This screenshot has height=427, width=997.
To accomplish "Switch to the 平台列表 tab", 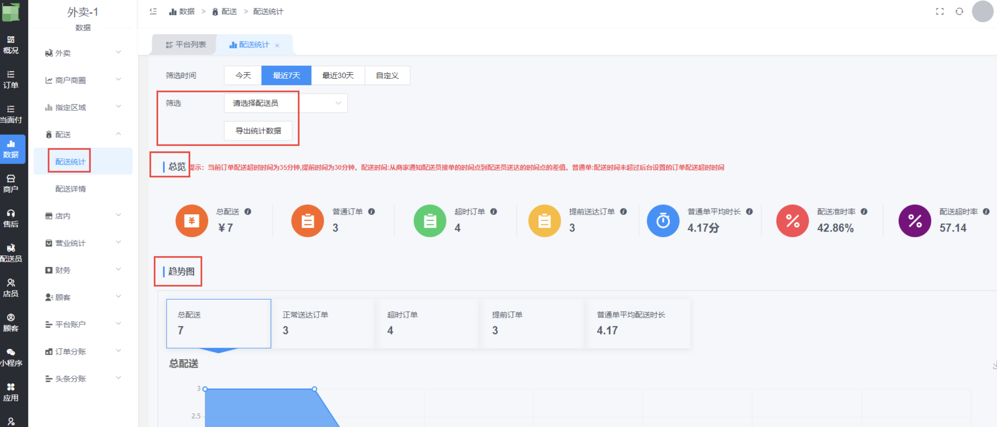I will click(186, 44).
